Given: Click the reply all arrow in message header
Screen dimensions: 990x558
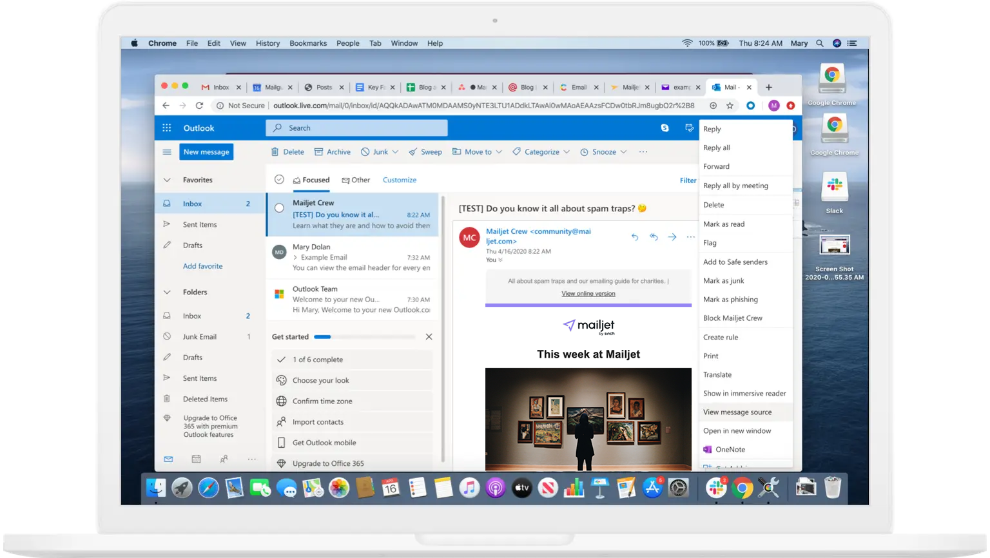Looking at the screenshot, I should (x=654, y=237).
